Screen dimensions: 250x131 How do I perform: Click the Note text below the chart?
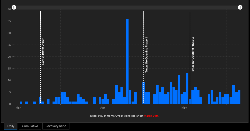pyautogui.click(x=125, y=116)
